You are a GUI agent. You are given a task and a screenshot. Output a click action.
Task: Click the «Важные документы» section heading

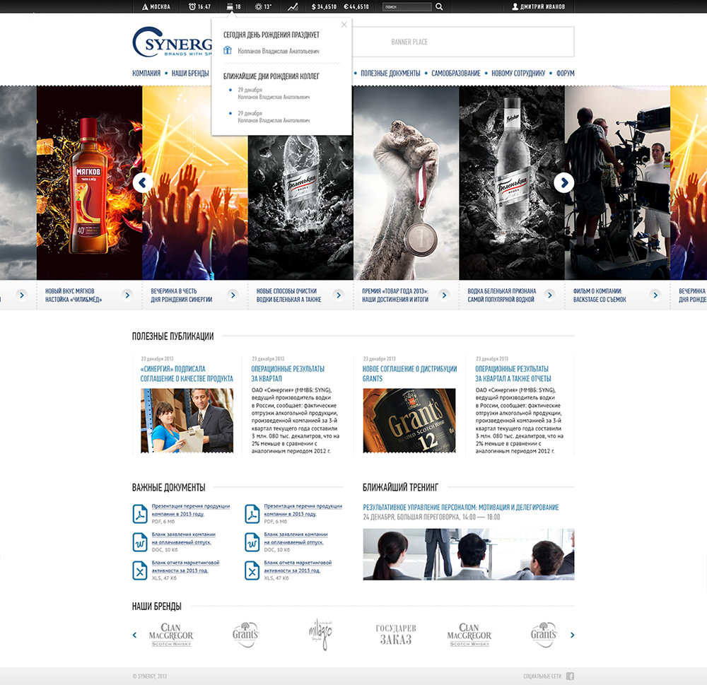(169, 487)
